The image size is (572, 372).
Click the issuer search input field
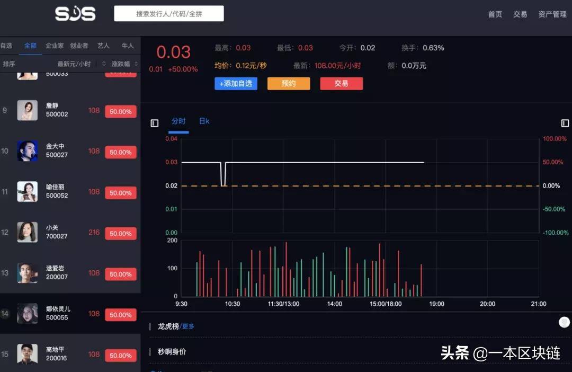click(x=169, y=14)
